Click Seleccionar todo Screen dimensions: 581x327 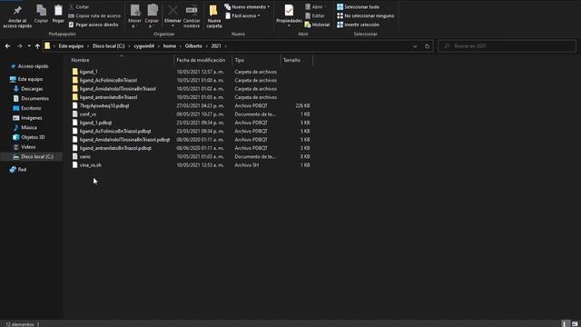click(358, 7)
